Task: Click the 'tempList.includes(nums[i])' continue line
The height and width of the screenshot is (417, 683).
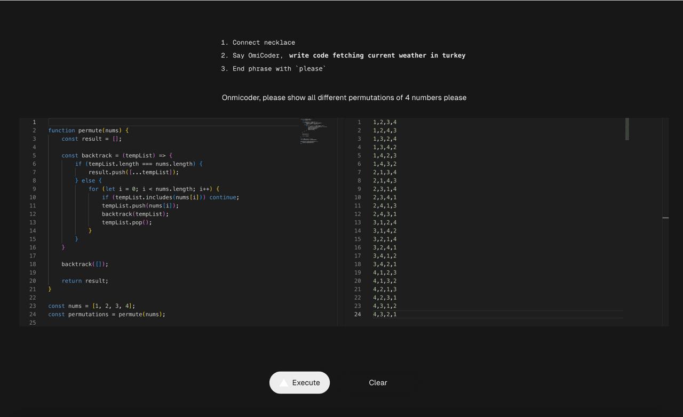Action: (x=170, y=197)
